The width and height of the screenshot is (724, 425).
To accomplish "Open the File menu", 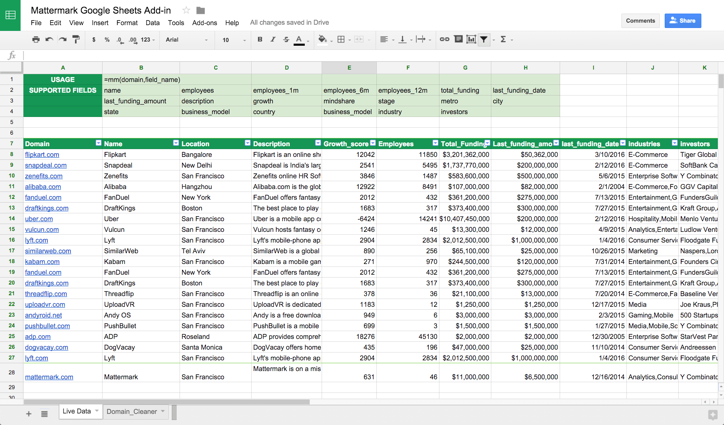I will click(36, 23).
